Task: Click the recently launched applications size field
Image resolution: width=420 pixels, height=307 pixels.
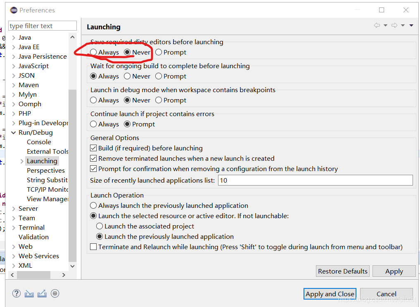Action: click(315, 180)
